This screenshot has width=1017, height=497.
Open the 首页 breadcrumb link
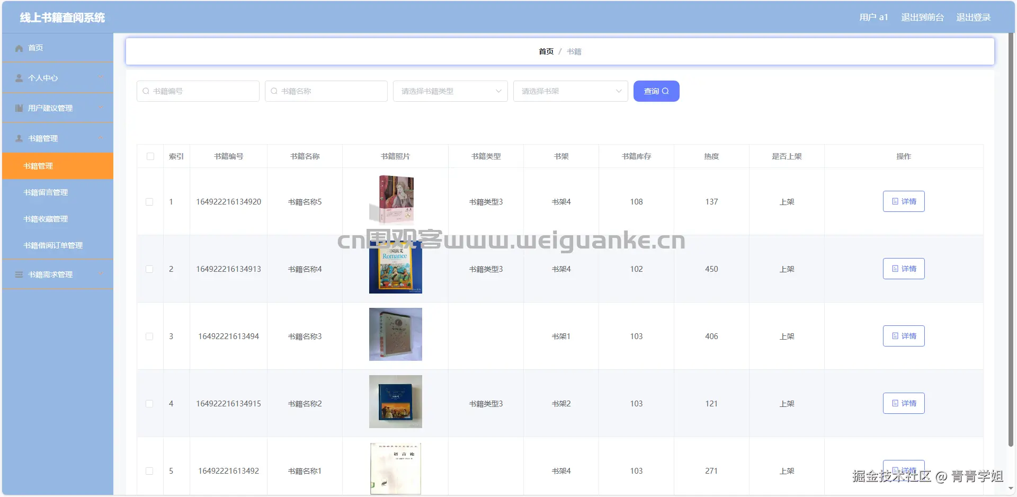tap(546, 51)
